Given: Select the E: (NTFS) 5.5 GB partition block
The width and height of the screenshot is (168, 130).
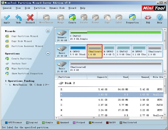Looking at the screenshot, I should 78,51.
